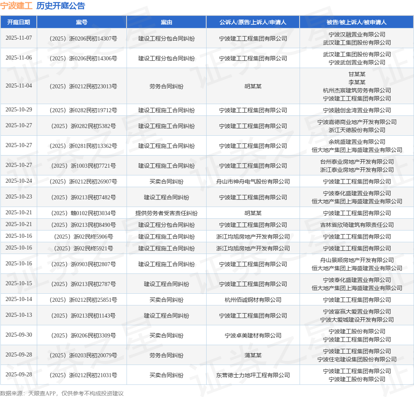
Task: Click date cell 2025-10-13
Action: tap(19, 315)
